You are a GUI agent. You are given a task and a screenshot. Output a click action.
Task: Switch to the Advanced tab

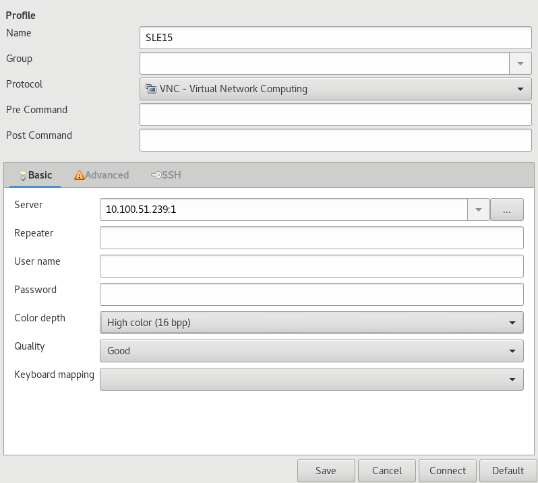(102, 175)
